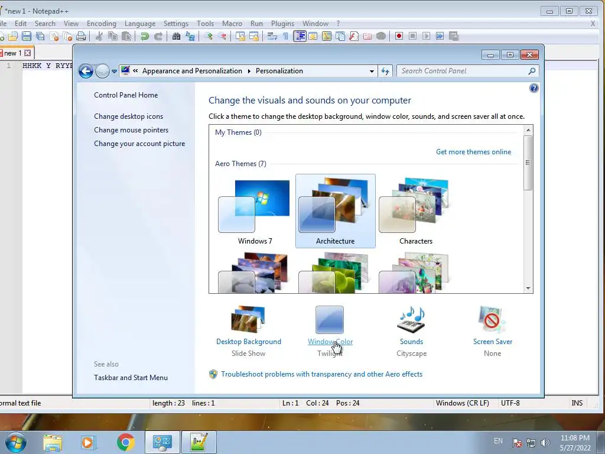Click the Start Recording macro red dot
This screenshot has width=605, height=454.
pos(399,36)
